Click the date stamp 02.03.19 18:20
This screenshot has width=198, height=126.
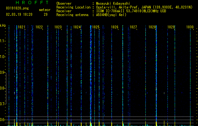pos(19,14)
